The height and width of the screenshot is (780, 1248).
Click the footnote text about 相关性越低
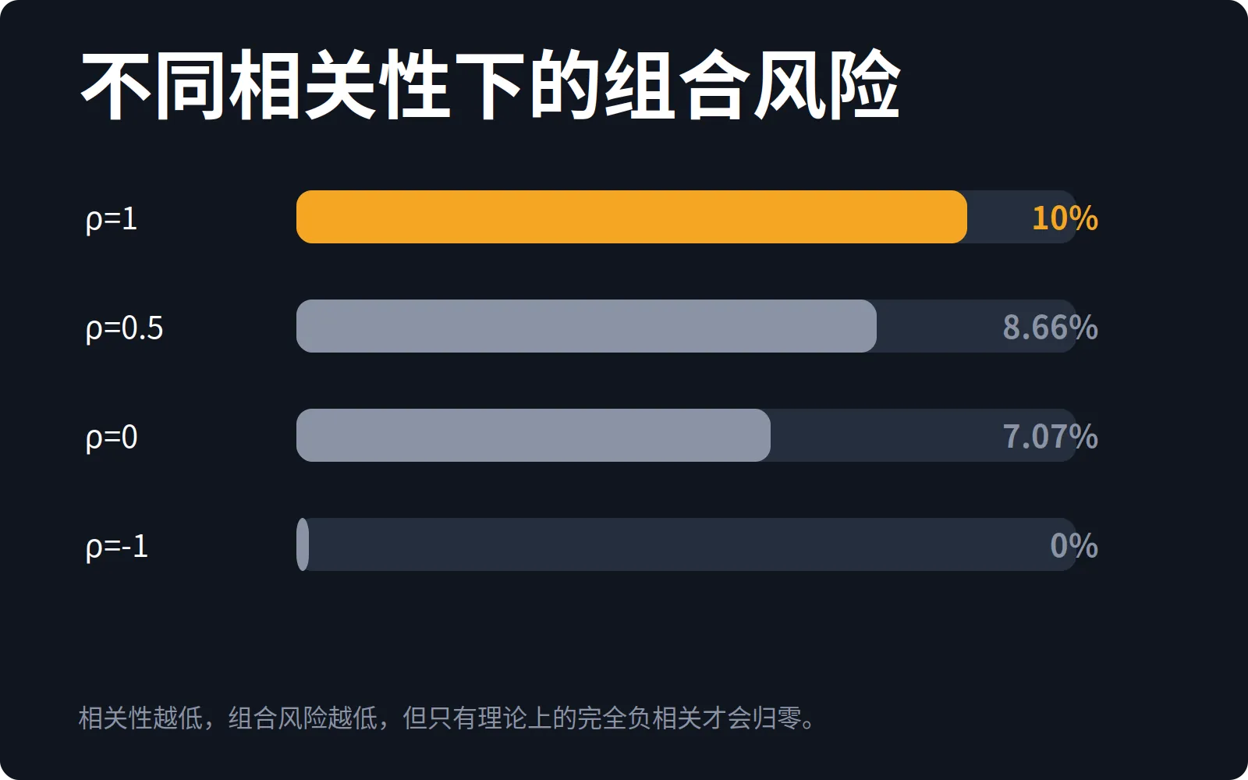point(447,718)
